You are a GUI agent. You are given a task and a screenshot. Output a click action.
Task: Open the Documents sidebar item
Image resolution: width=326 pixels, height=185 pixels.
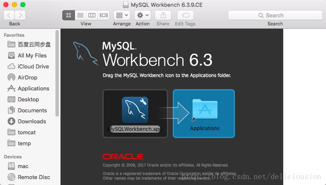32,110
